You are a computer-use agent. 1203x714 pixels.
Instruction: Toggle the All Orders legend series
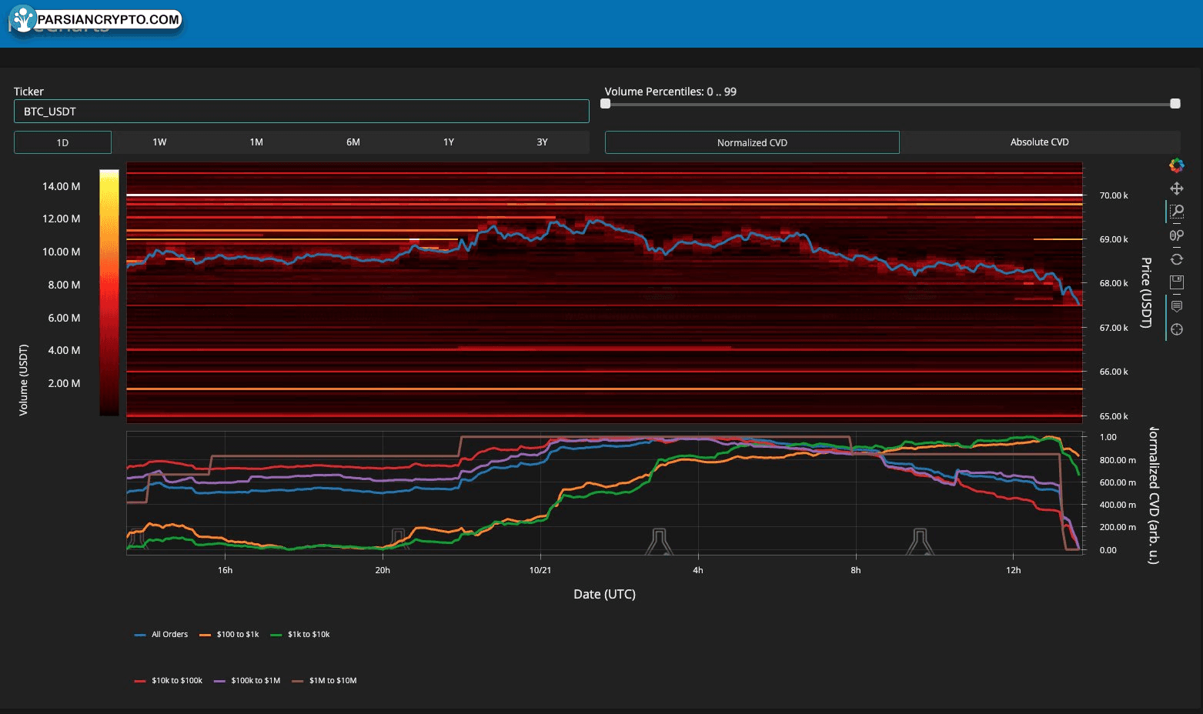[x=161, y=635]
